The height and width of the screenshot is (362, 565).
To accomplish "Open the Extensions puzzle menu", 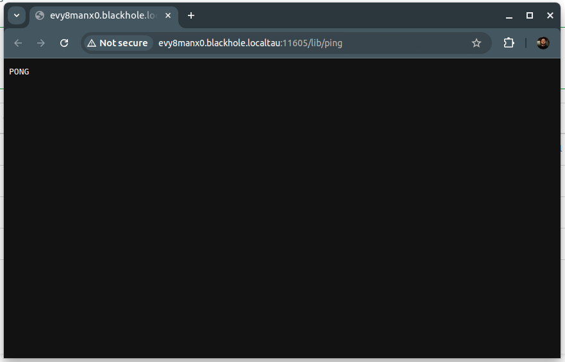I will 509,43.
